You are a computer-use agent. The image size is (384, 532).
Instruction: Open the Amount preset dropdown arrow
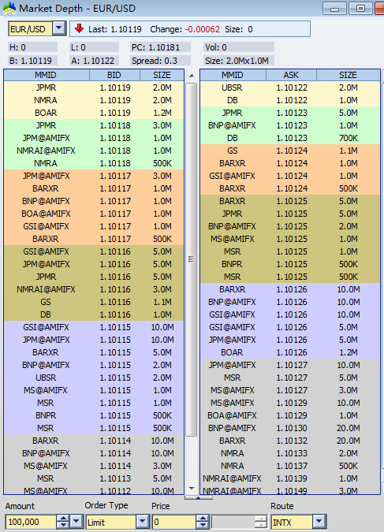(76, 521)
